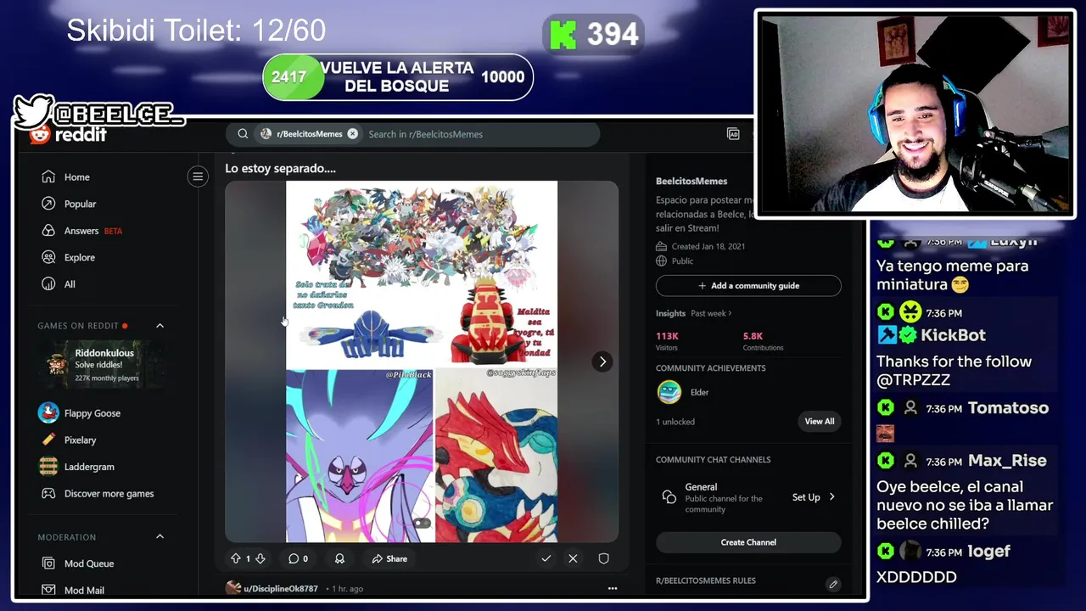The image size is (1086, 611).
Task: Click the advertise AD icon
Action: (733, 134)
